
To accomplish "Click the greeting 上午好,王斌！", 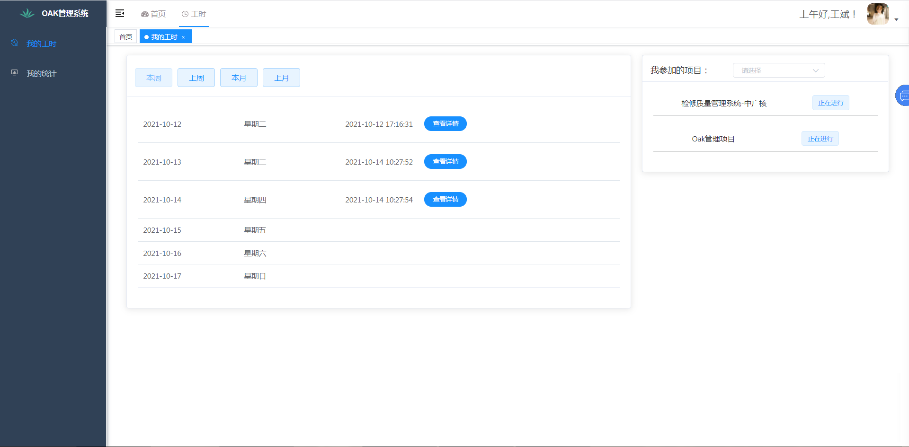I will pyautogui.click(x=829, y=14).
